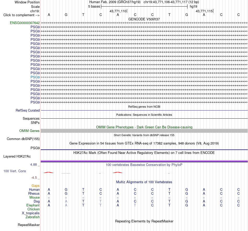The image size is (248, 231).
Task: Open Common dbSNP(155) track label
Action: [x=23, y=139]
